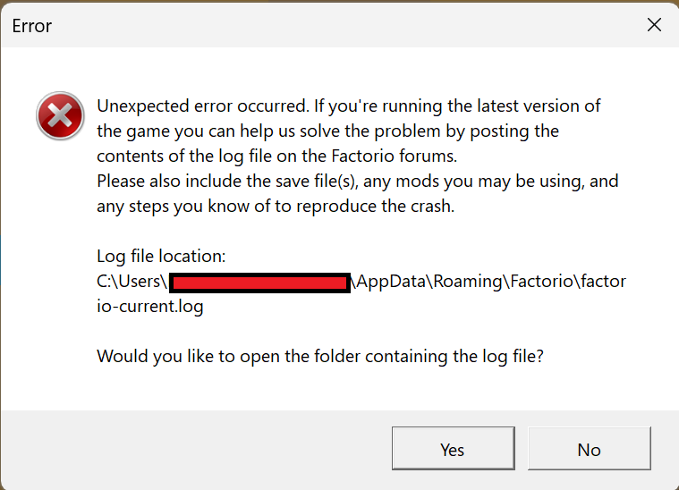Click the "Log file location:" label
The height and width of the screenshot is (490, 679).
pyautogui.click(x=161, y=257)
